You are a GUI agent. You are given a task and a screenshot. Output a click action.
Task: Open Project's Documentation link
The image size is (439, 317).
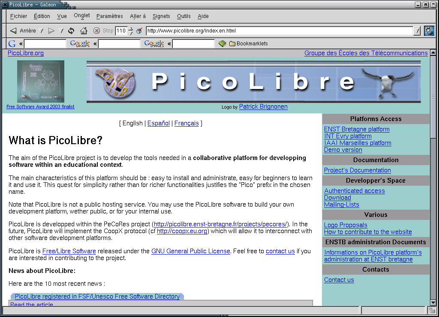pos(357,170)
